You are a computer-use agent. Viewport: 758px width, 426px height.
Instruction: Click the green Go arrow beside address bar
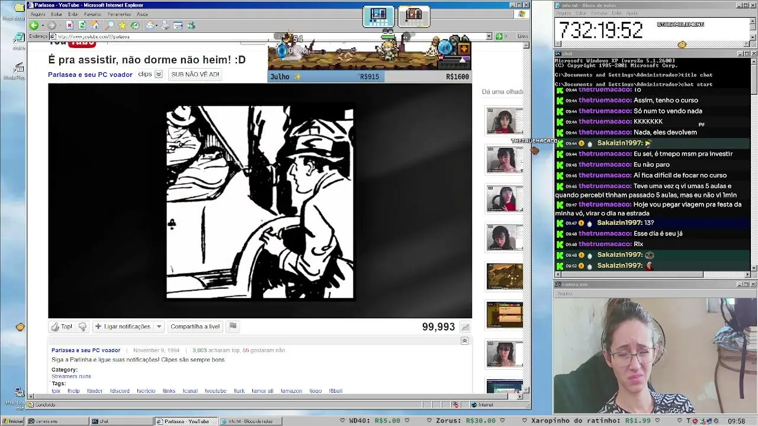499,36
